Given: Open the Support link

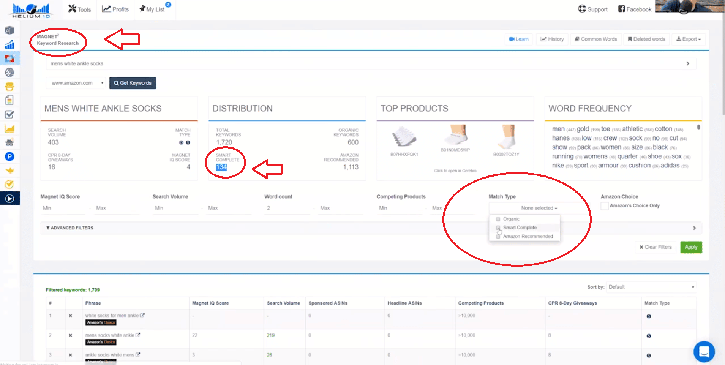Looking at the screenshot, I should (592, 9).
